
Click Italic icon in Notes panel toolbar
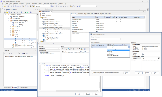click(7, 53)
